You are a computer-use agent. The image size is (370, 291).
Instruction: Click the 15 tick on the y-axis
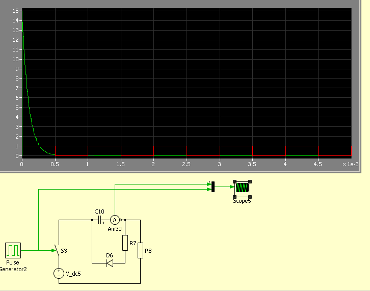point(16,11)
